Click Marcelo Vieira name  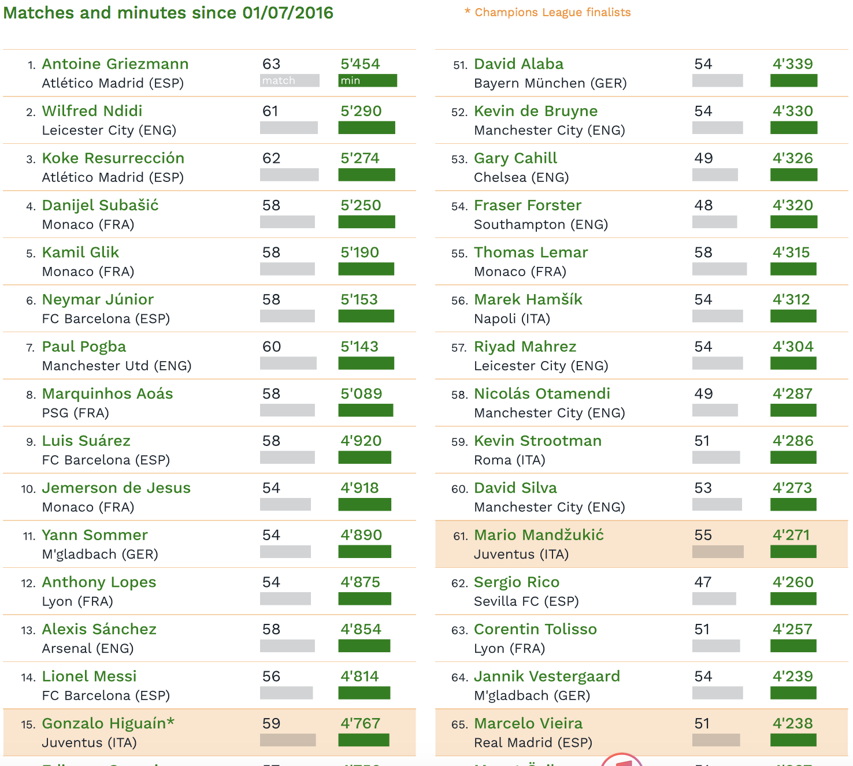(x=528, y=723)
